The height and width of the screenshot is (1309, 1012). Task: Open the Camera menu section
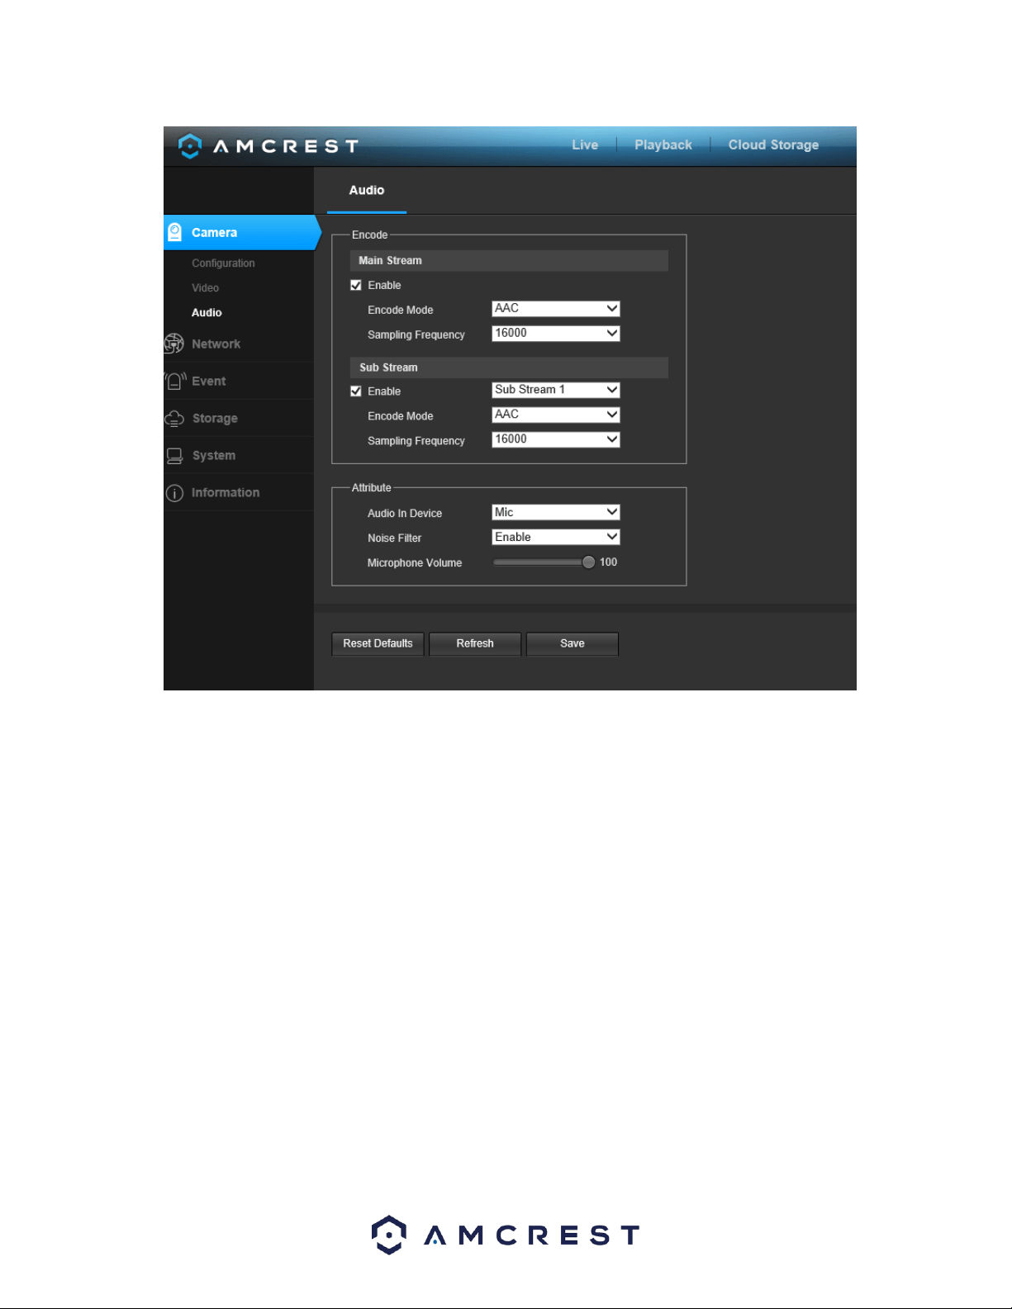coord(241,232)
